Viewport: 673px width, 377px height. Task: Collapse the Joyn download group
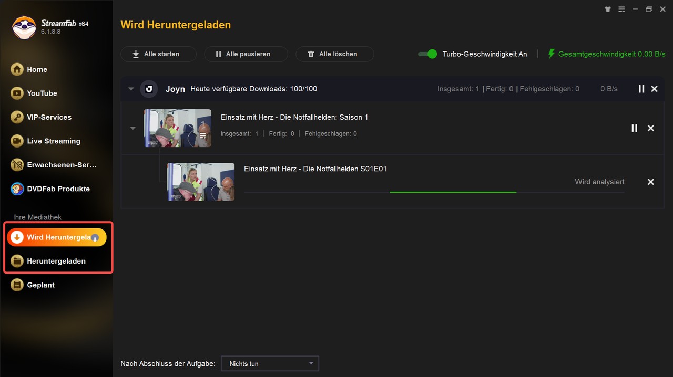131,89
